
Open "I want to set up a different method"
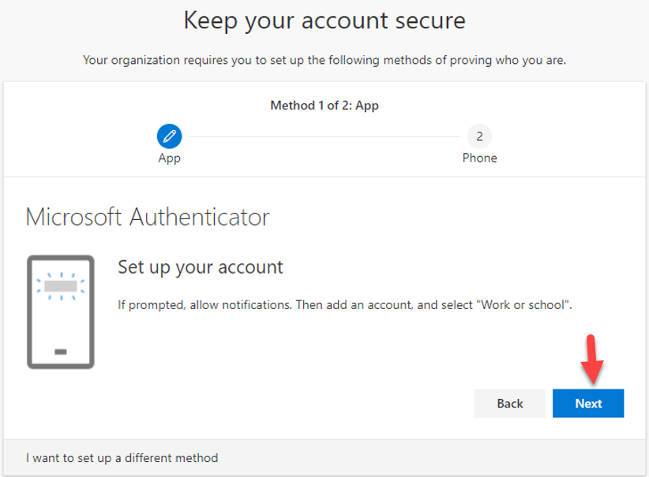click(x=122, y=457)
